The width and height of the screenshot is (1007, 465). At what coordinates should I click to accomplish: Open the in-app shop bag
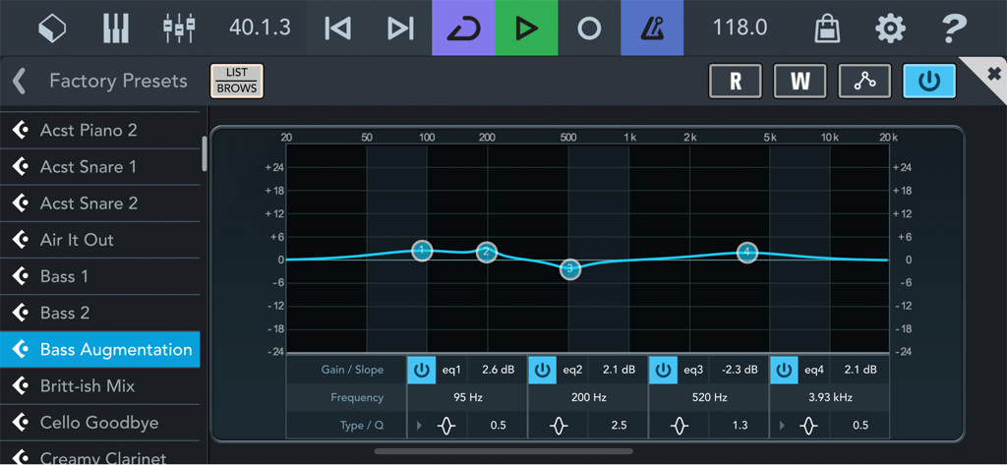(x=827, y=28)
